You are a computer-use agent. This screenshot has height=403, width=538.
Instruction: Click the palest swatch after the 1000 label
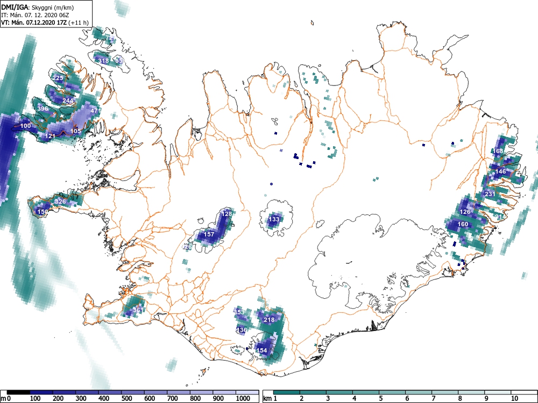click(x=247, y=392)
